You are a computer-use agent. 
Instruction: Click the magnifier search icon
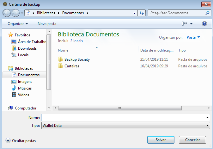(x=207, y=13)
